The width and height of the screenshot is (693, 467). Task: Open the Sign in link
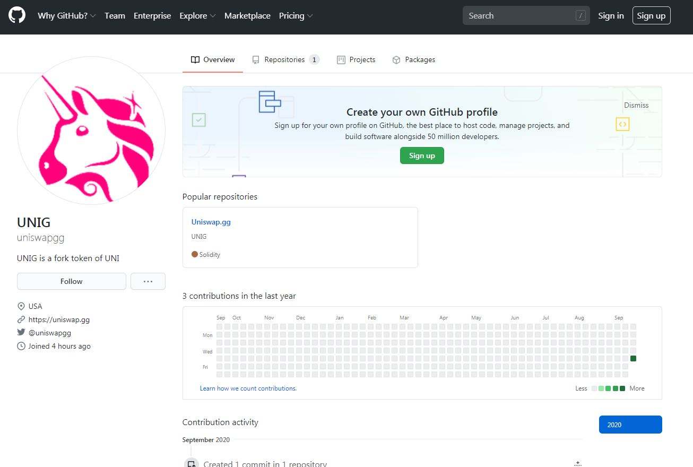click(611, 16)
